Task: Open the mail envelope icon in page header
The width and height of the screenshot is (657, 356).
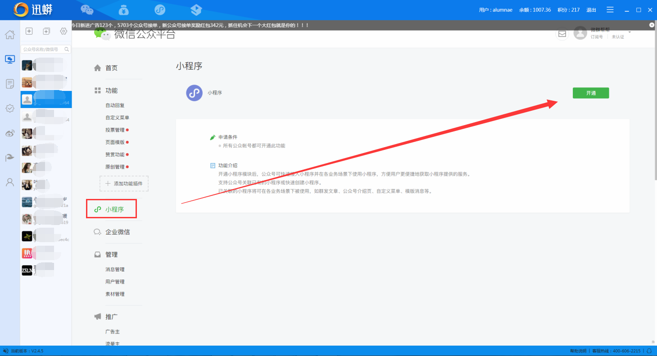Action: pos(562,33)
